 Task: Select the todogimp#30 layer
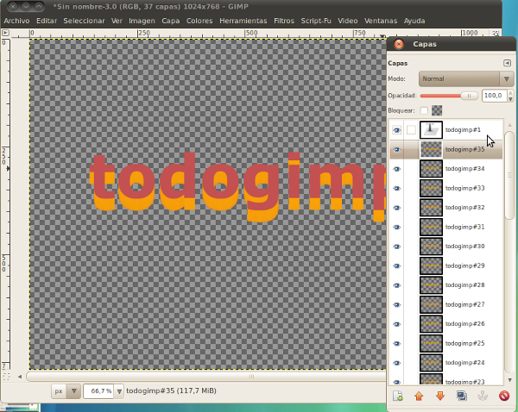(x=464, y=247)
